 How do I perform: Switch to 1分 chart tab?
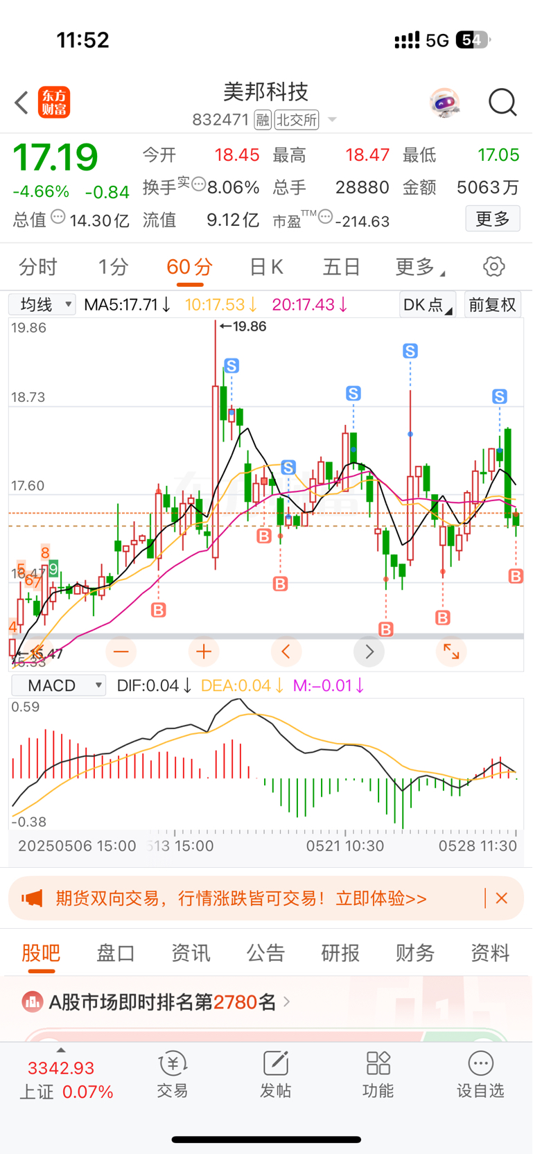tap(113, 267)
